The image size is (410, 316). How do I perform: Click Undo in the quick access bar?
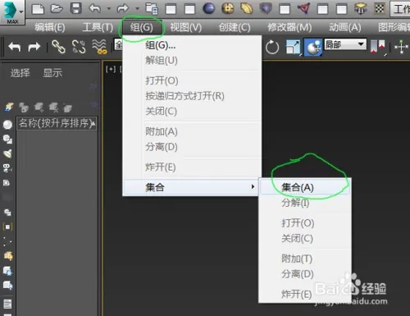(x=94, y=8)
